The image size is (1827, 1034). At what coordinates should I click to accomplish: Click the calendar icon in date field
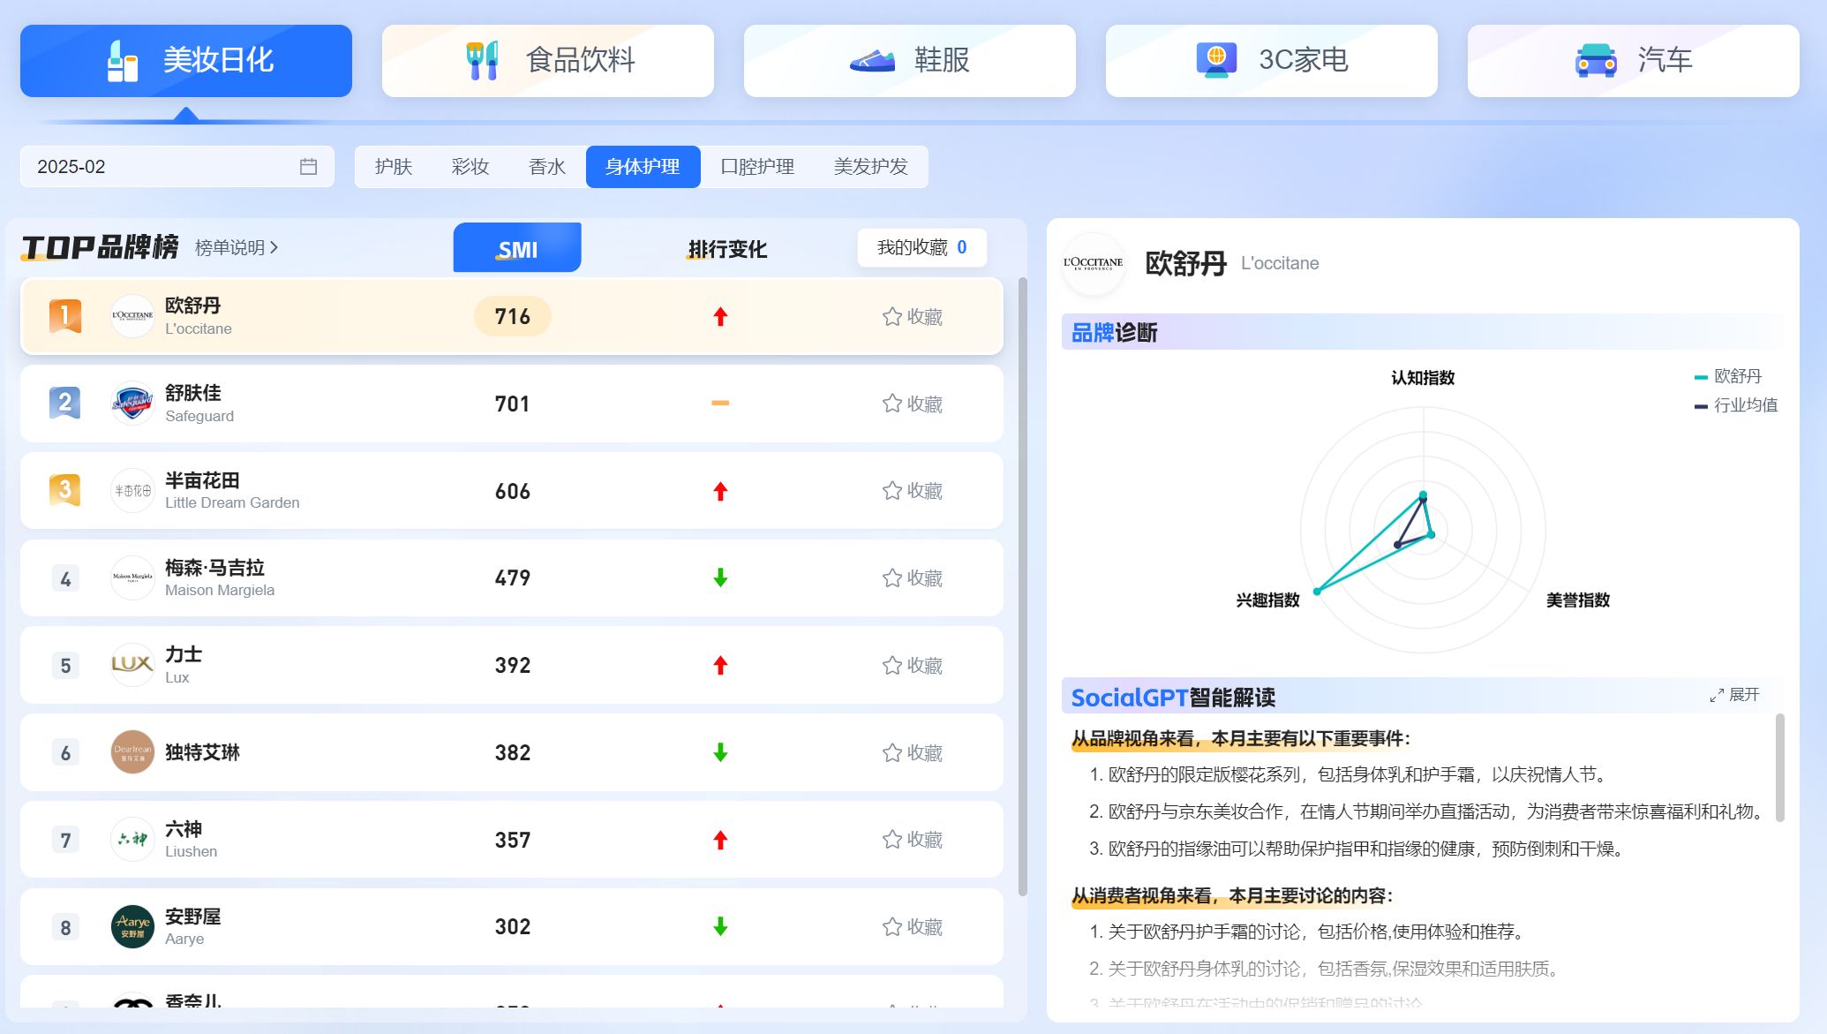[x=308, y=167]
